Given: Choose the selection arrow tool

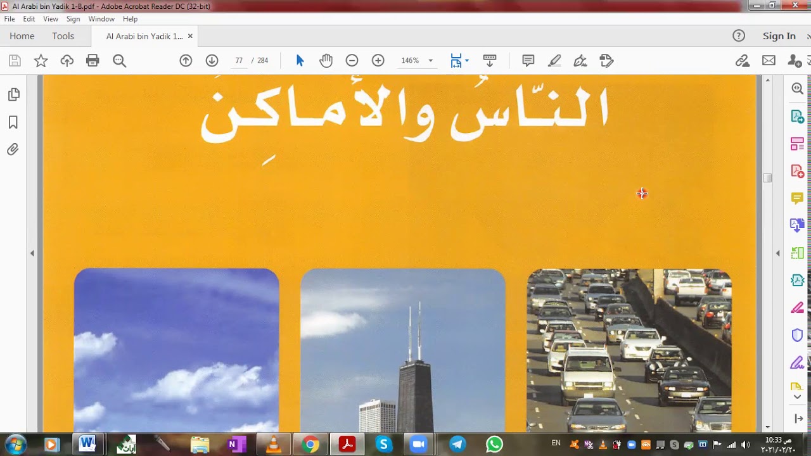Looking at the screenshot, I should coord(300,61).
